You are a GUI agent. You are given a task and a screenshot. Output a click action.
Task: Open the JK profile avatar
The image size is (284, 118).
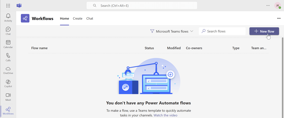point(277,5)
